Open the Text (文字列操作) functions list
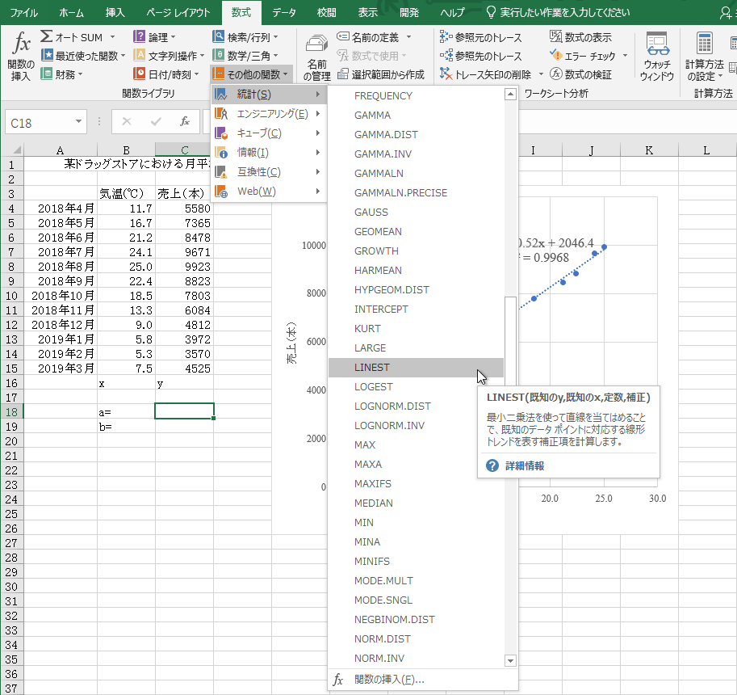Viewport: 737px width, 695px height. pyautogui.click(x=169, y=56)
